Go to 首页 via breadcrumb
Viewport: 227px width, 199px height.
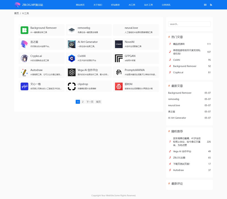[16, 13]
